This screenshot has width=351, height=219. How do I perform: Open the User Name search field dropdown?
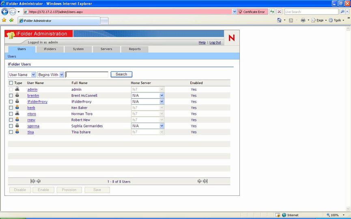click(x=22, y=75)
